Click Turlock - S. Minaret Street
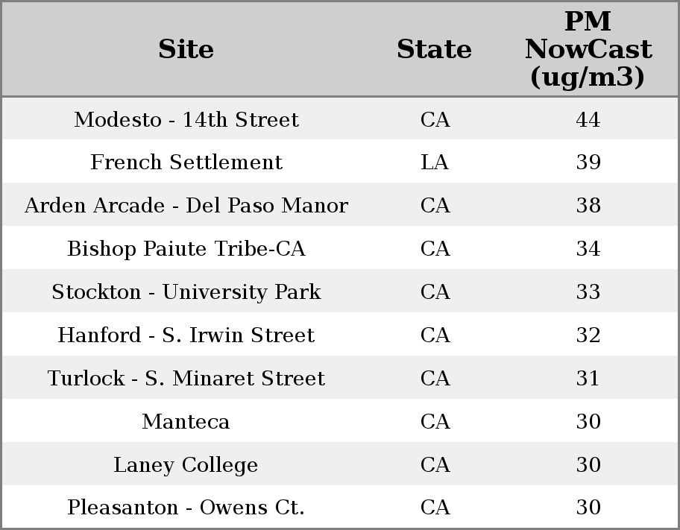The height and width of the screenshot is (530, 680). [x=186, y=379]
